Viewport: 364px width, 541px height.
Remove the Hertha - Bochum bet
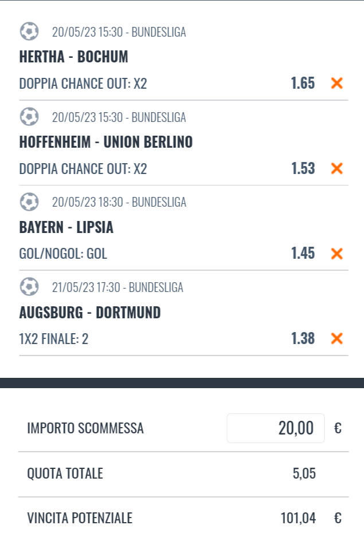pyautogui.click(x=337, y=84)
